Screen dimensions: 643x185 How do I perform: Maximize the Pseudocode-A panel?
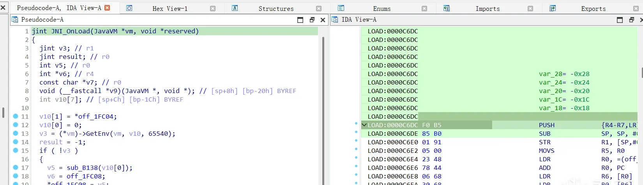[300, 20]
